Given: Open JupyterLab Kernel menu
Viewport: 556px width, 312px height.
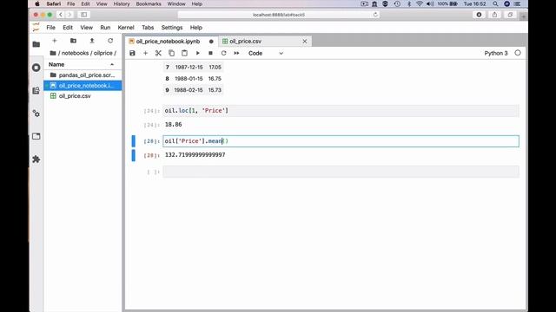Looking at the screenshot, I should 126,27.
